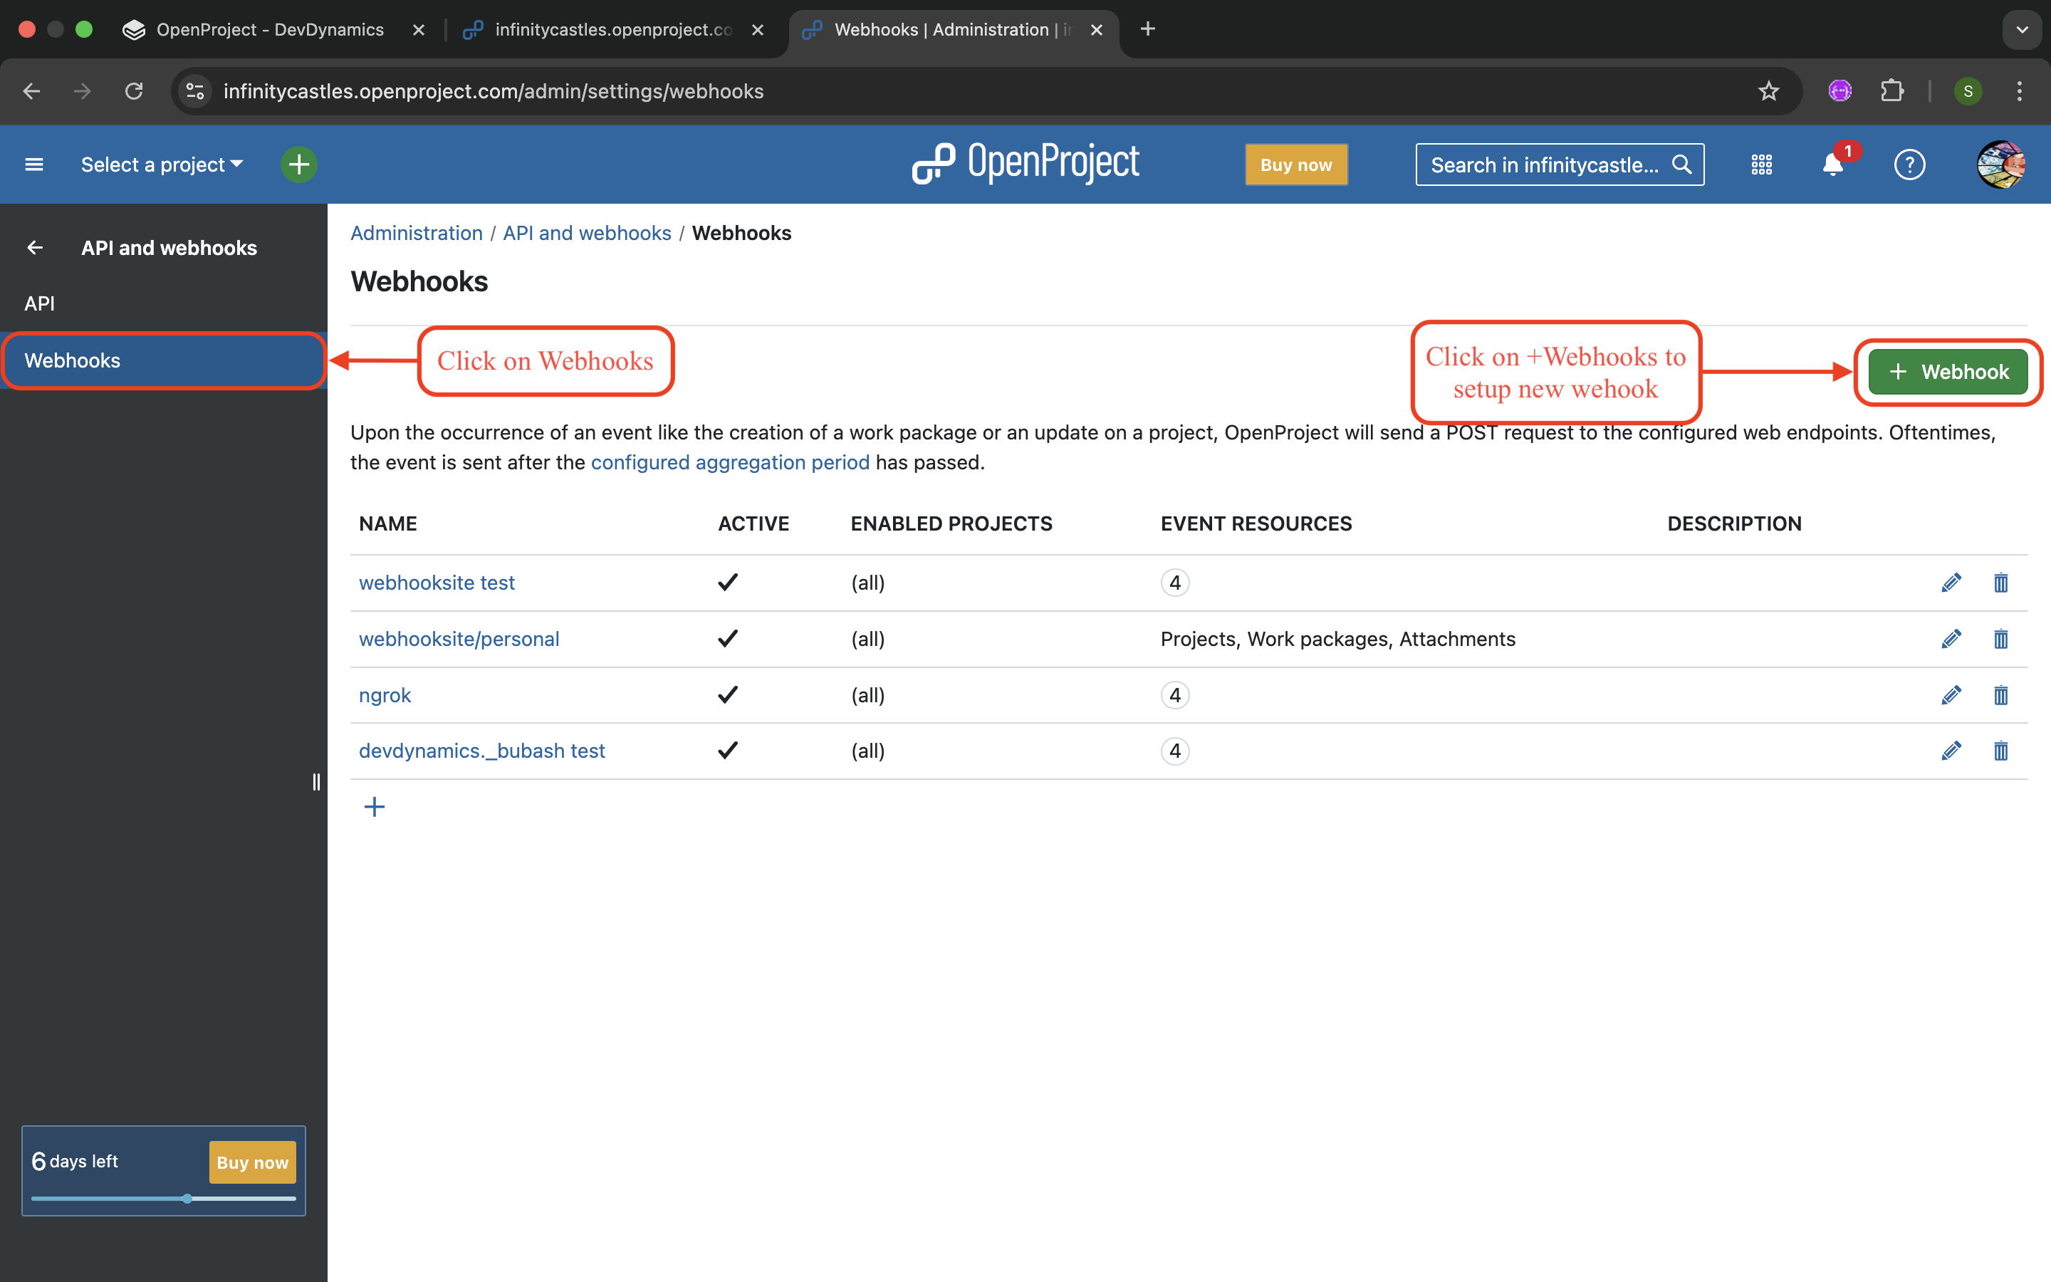Delete webhooksite/personal with trash icon
The image size is (2051, 1282).
point(2000,638)
